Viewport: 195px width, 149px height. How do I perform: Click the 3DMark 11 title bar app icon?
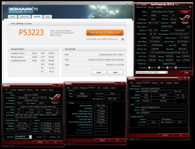4,3
